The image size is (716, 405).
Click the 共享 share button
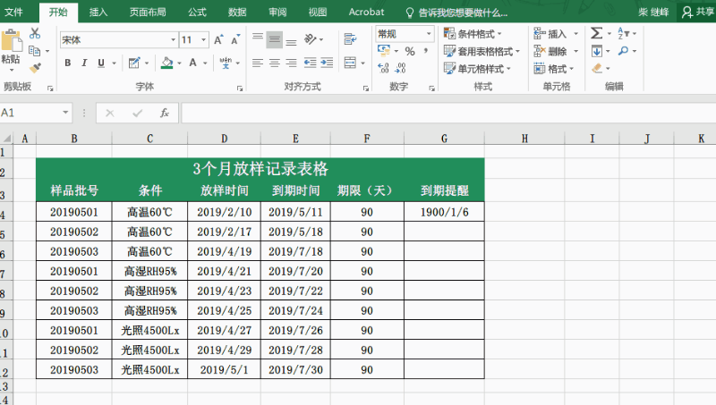698,12
